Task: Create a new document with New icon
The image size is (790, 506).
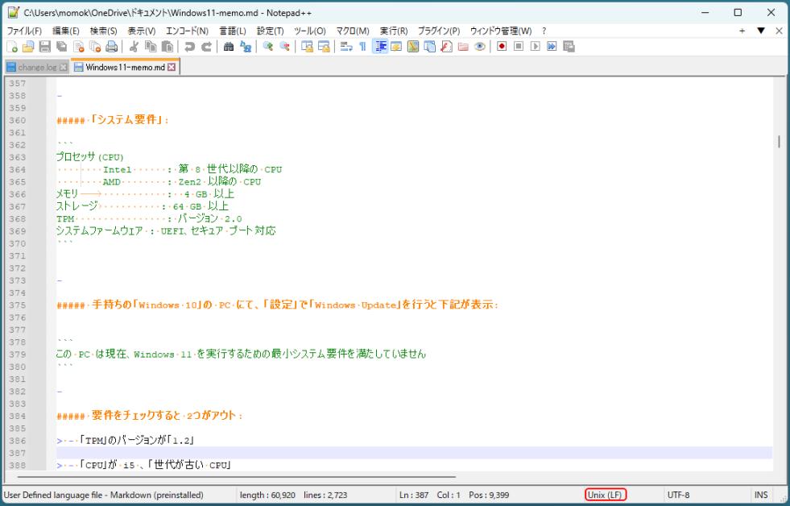Action: (12, 47)
